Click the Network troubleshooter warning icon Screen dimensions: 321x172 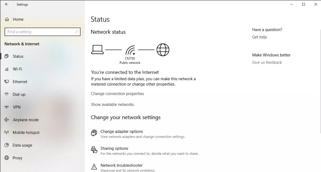tap(94, 167)
